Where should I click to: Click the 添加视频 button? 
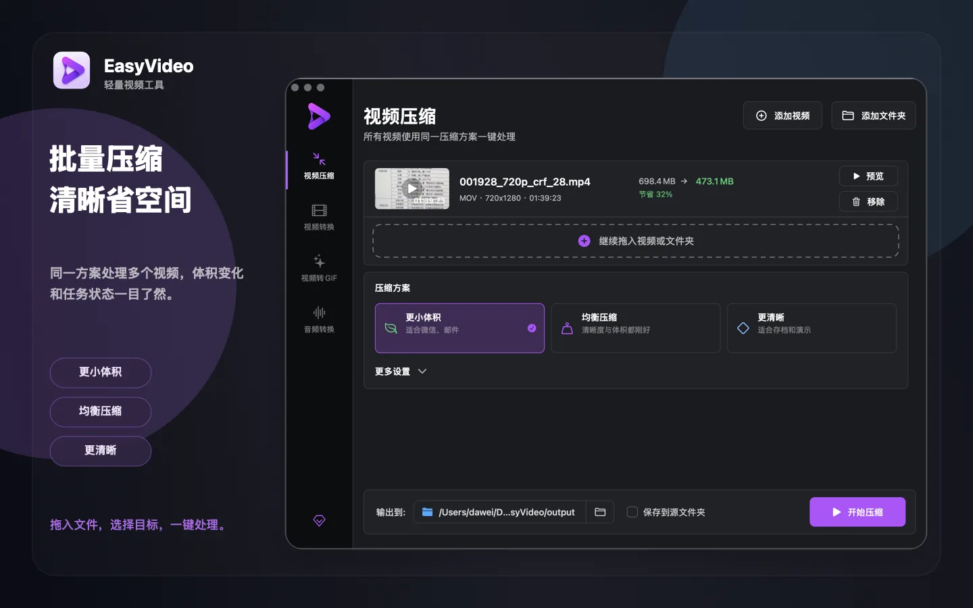[x=782, y=116]
